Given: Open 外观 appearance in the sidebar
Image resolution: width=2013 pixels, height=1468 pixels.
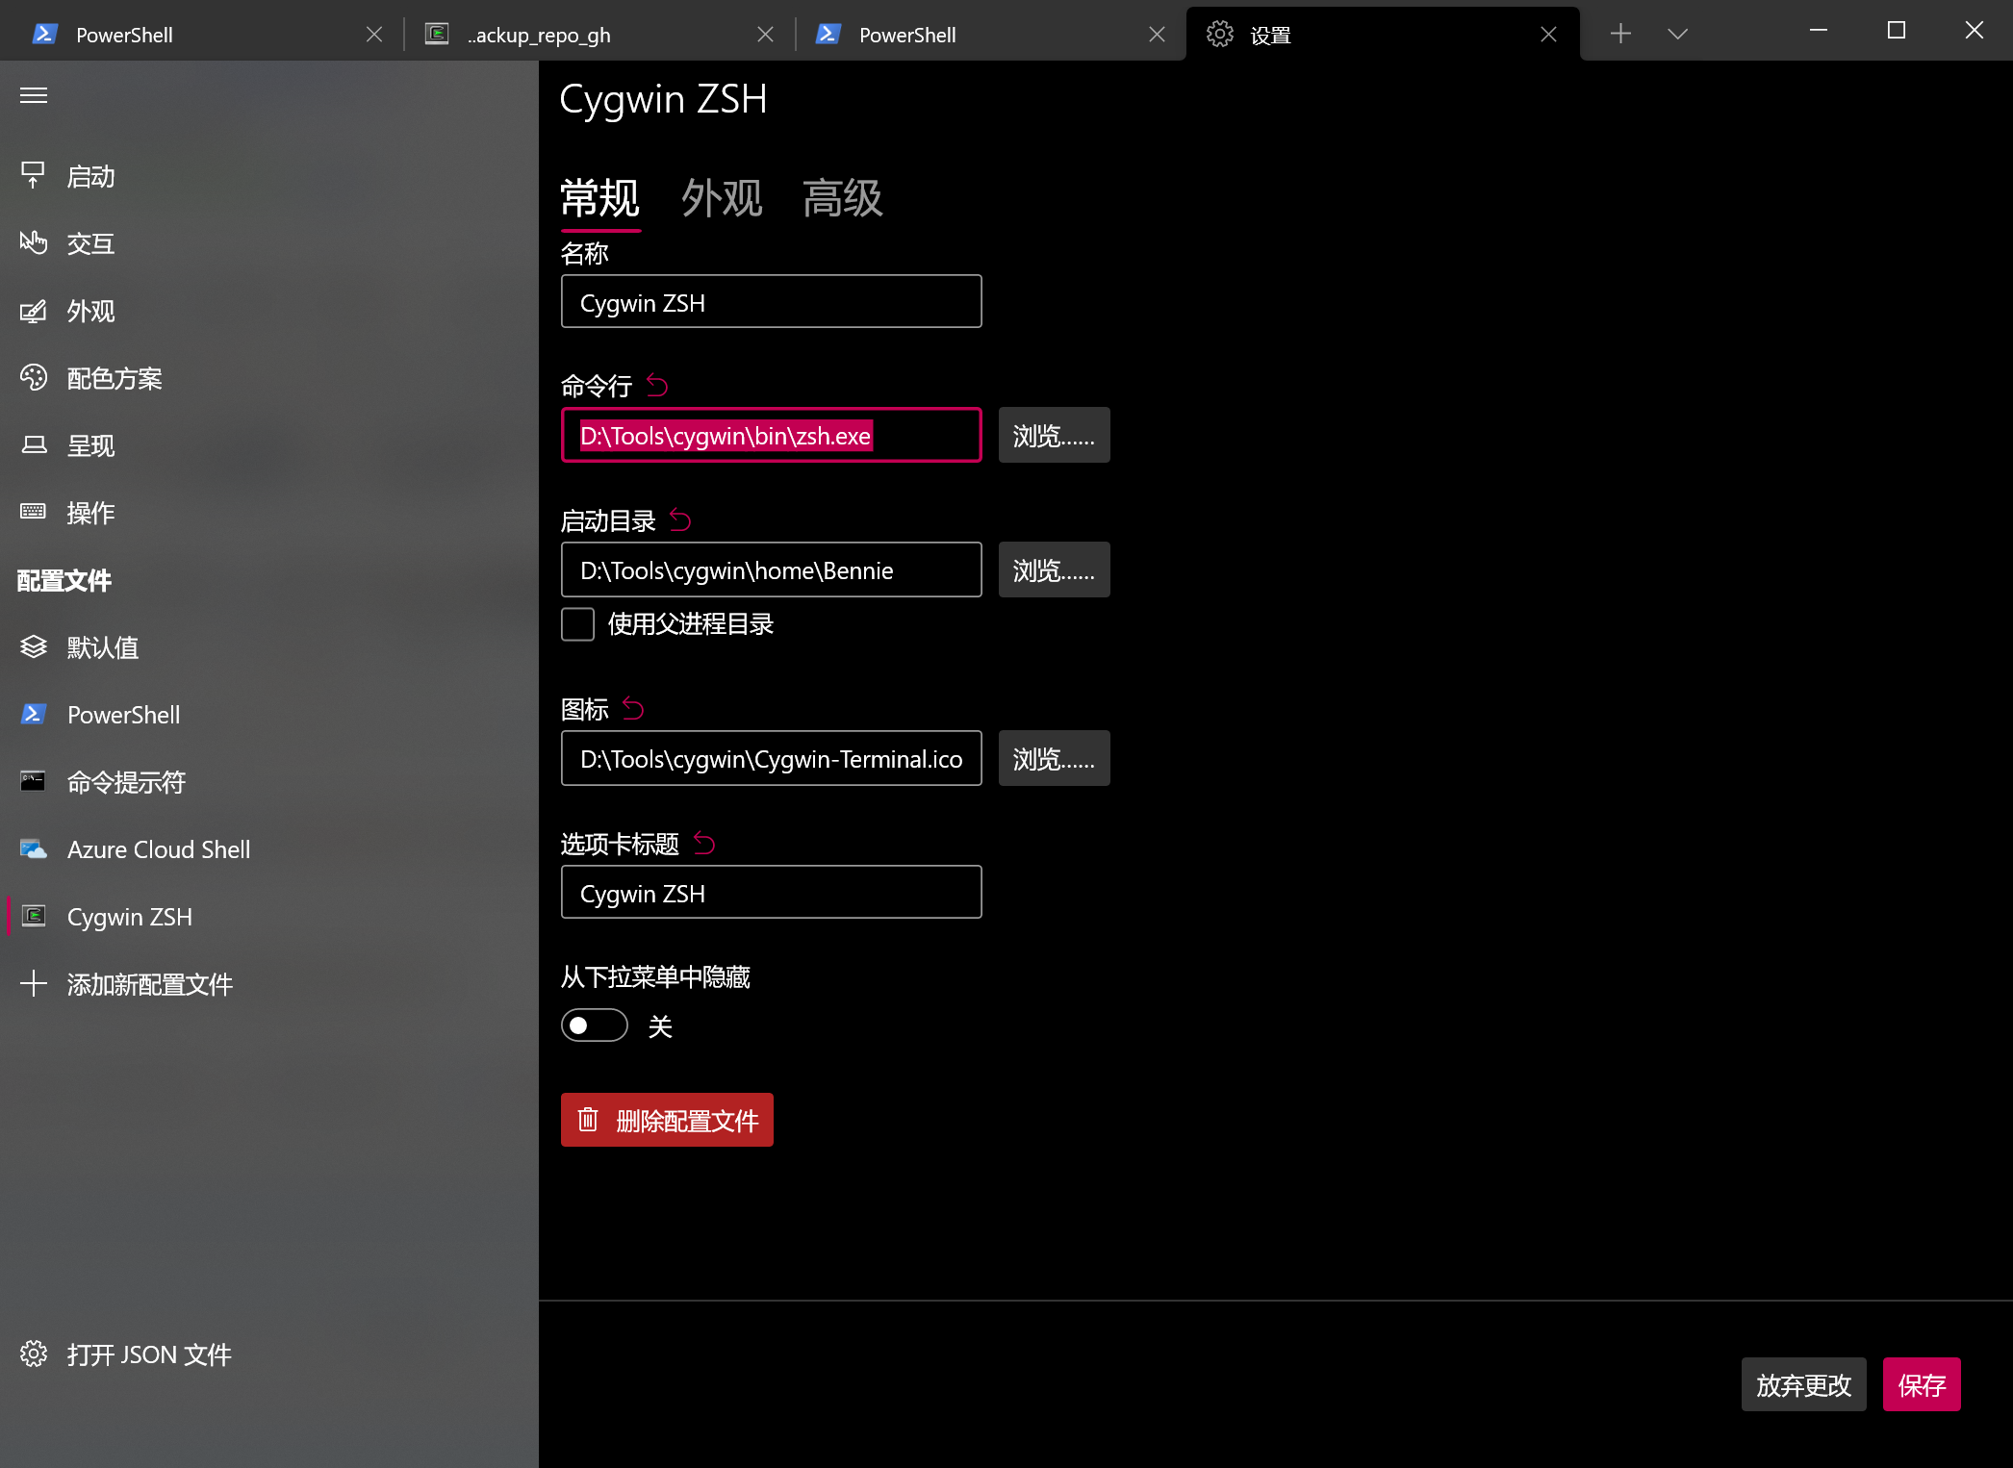Looking at the screenshot, I should 269,311.
